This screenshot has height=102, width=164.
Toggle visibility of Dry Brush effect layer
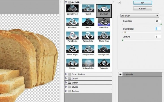coord(120,74)
